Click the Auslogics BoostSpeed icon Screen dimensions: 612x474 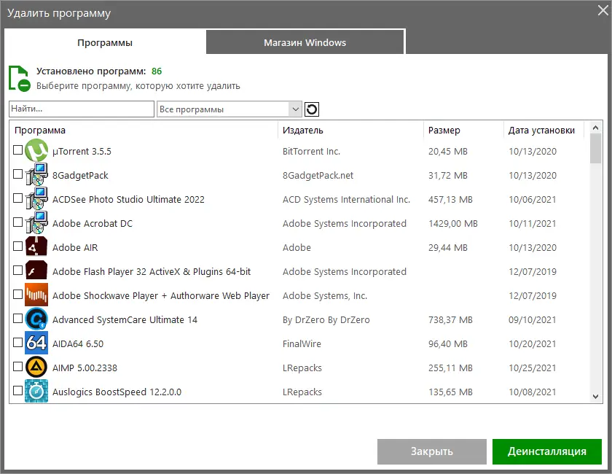36,392
